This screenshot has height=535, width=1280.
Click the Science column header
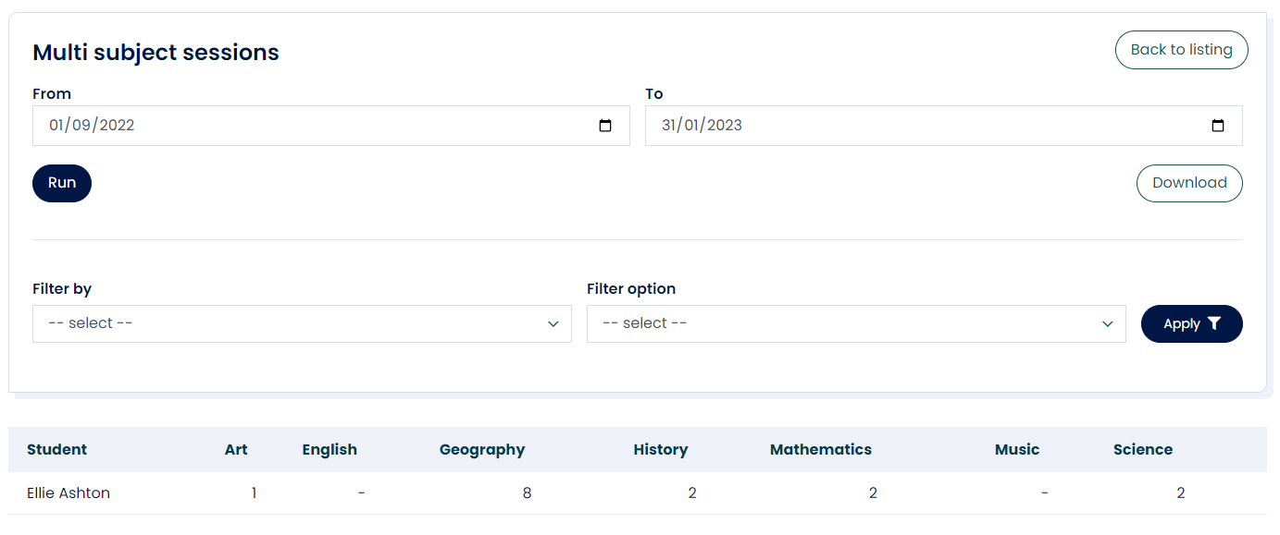1143,450
